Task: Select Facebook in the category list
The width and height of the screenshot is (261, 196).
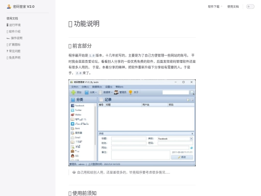Action: [77, 106]
